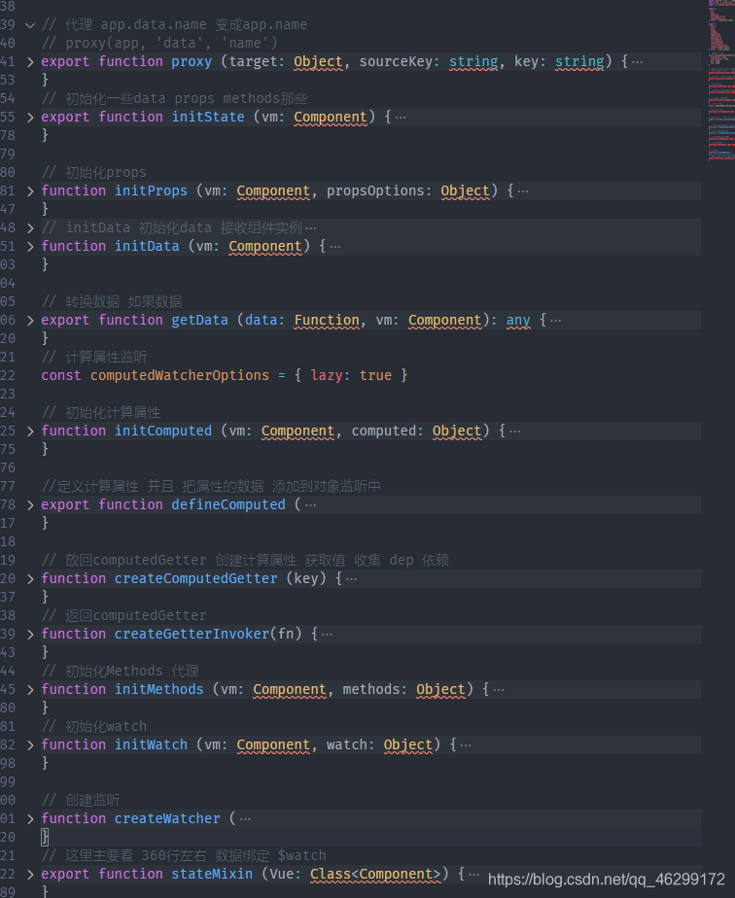The width and height of the screenshot is (735, 898).
Task: Click the '// 初始化props' comment
Action: (x=94, y=172)
